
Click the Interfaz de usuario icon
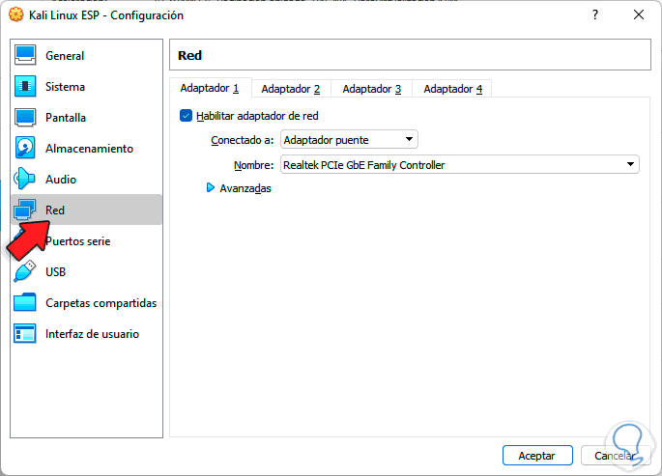pos(26,334)
